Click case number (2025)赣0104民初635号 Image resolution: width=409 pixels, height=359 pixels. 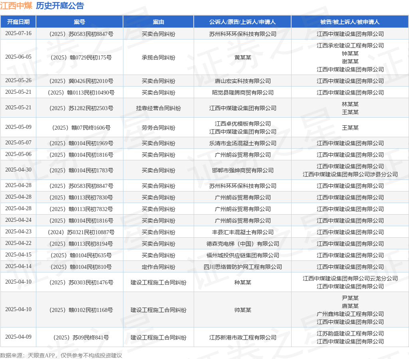(x=81, y=255)
